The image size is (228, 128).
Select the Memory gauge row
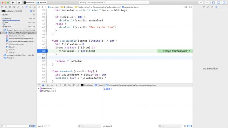(x=18, y=19)
